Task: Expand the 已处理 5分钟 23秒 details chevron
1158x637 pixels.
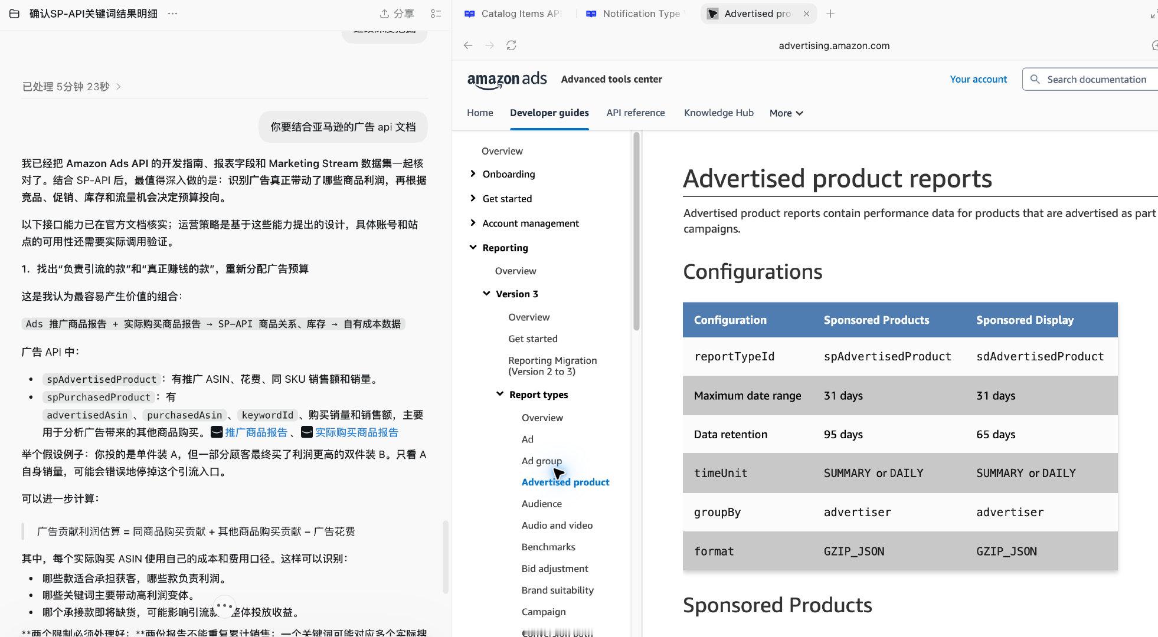Action: [x=119, y=87]
